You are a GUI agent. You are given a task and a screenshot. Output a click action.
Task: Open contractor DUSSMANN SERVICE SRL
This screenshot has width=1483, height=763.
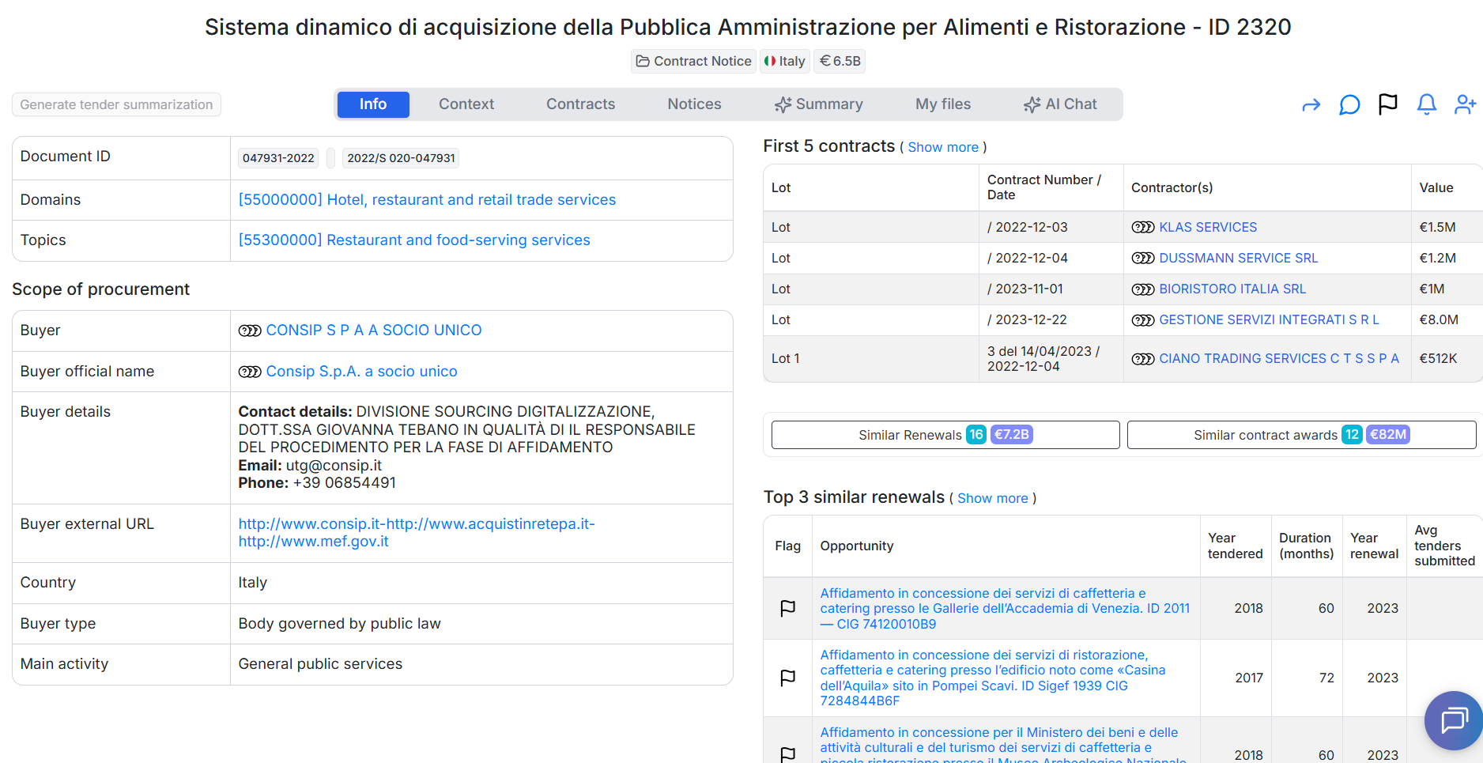[x=1239, y=259]
